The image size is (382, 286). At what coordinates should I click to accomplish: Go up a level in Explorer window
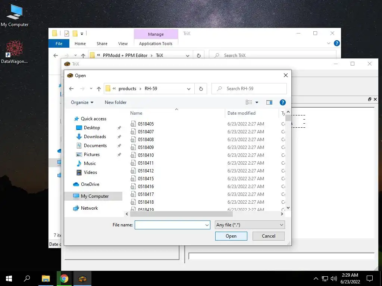[83, 55]
